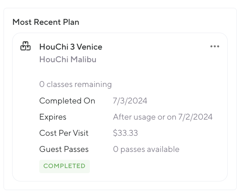Click the 0 passes available text
Screen dimensions: 245x196
point(146,149)
